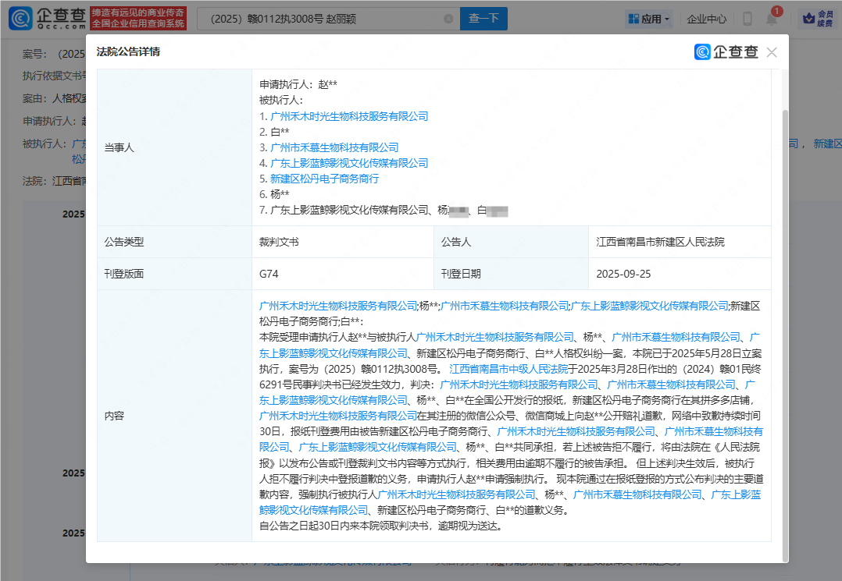Click the 法院公告详情 dialog title
The height and width of the screenshot is (581, 842).
point(128,52)
